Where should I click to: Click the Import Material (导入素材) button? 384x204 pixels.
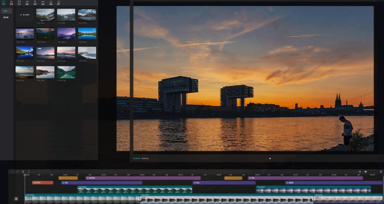point(25,15)
